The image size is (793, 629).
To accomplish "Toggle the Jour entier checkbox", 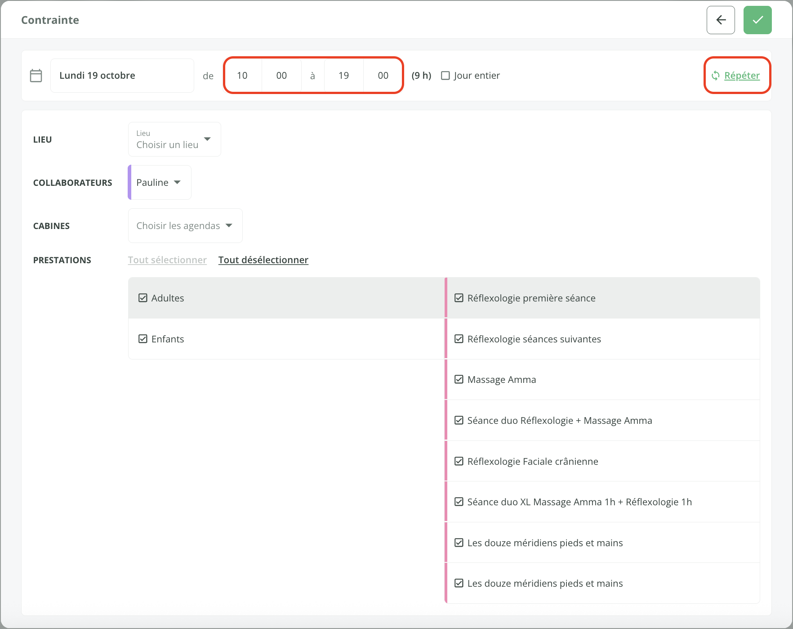I will coord(446,76).
